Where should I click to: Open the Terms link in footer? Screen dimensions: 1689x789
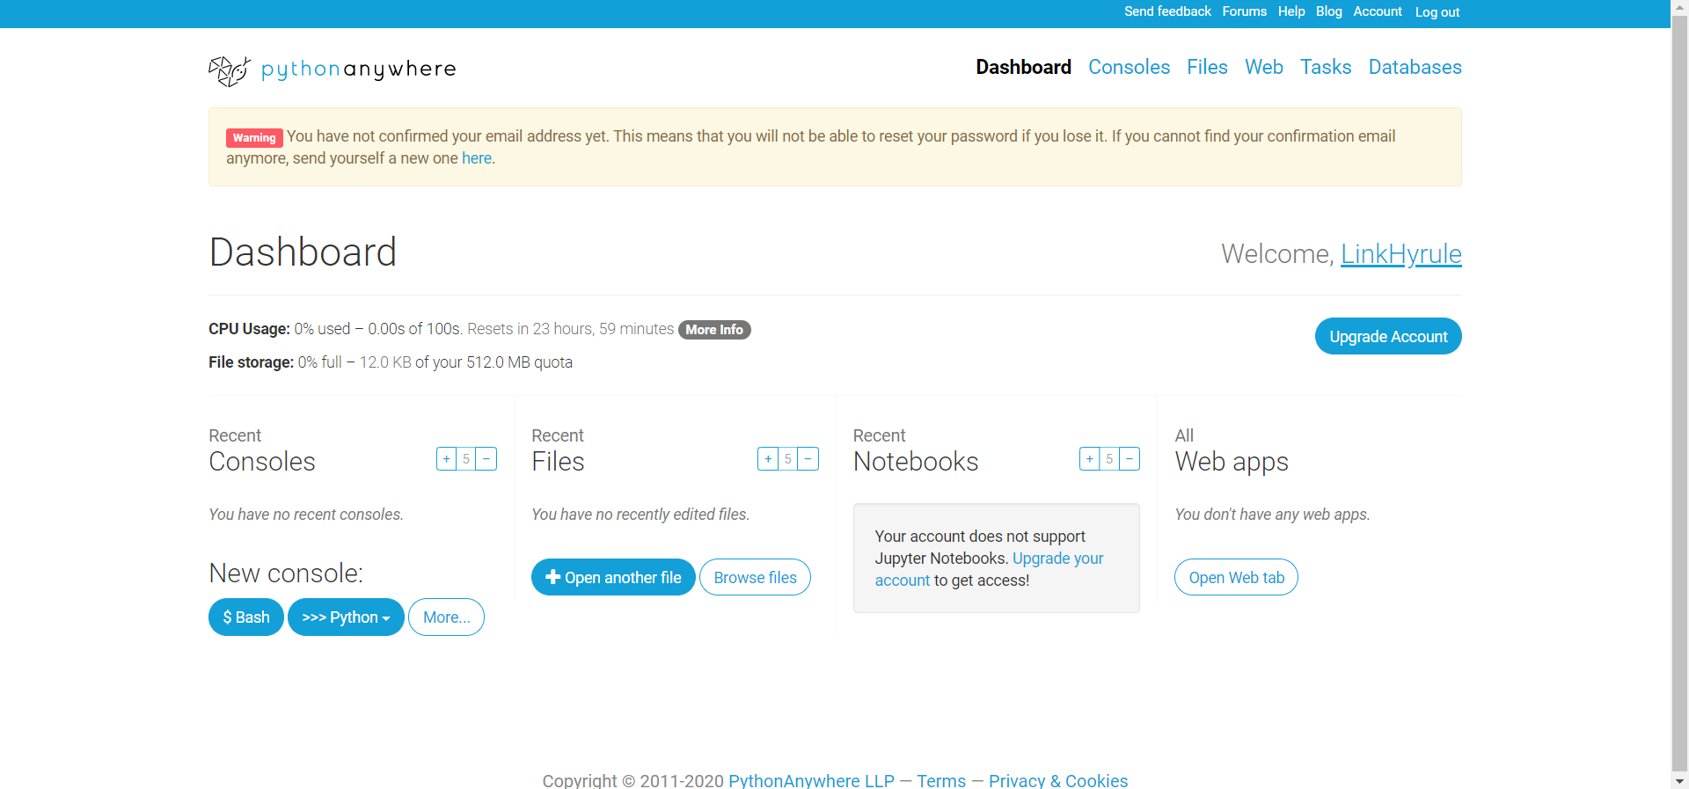(x=941, y=780)
